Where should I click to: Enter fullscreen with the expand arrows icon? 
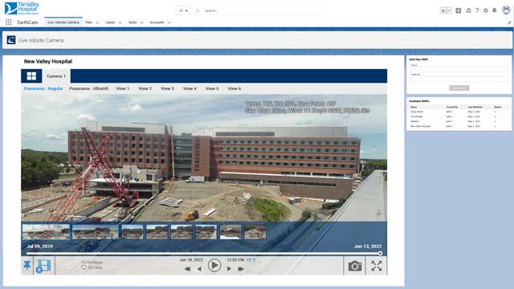coord(377,266)
